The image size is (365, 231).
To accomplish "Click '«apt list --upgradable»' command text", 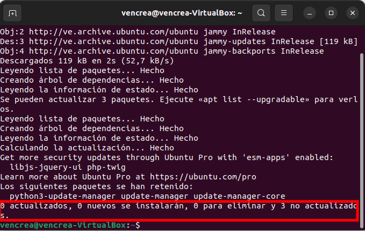I will (x=254, y=99).
